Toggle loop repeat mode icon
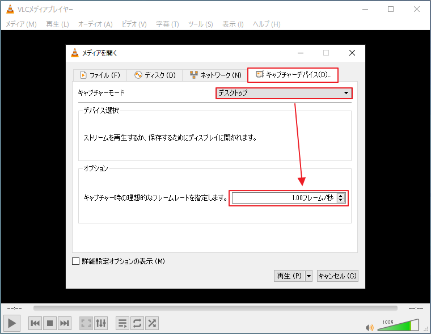Image resolution: width=431 pixels, height=334 pixels. click(x=137, y=323)
